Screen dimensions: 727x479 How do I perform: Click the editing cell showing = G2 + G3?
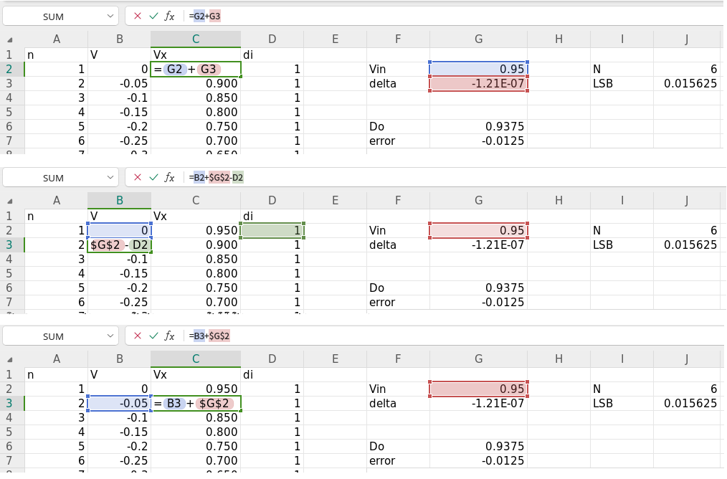point(196,70)
